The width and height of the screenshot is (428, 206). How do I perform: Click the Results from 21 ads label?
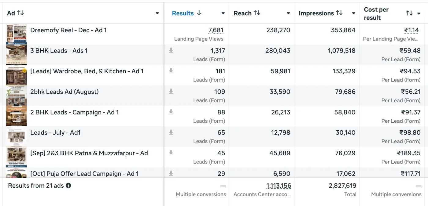[36, 186]
